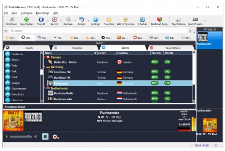Open the Help menu

(x=55, y=13)
